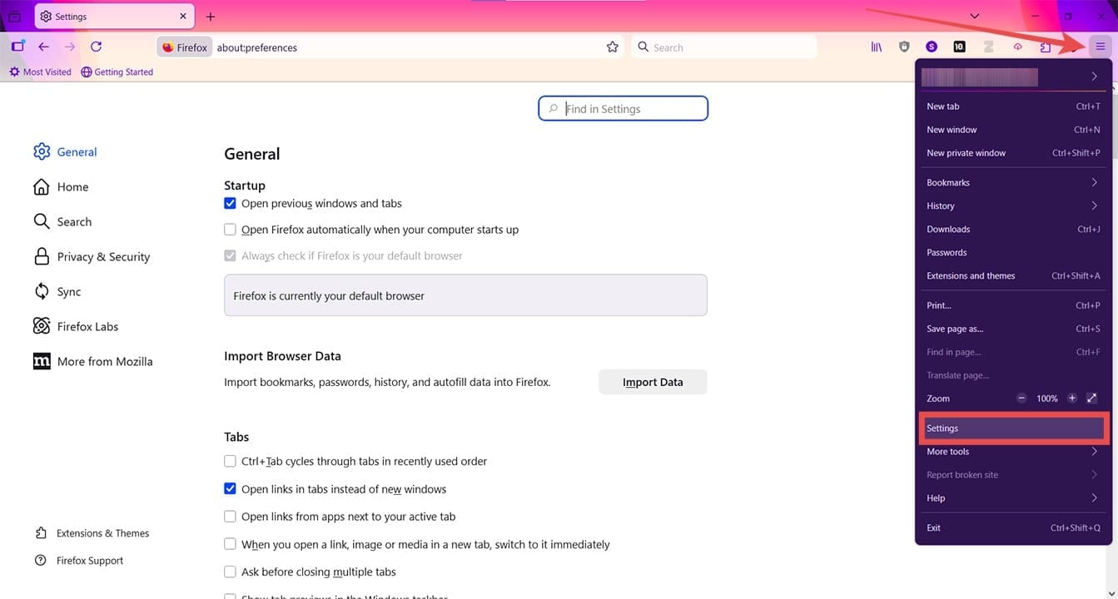Open Extensions & Themes link
Image resolution: width=1118 pixels, height=599 pixels.
pyautogui.click(x=92, y=533)
